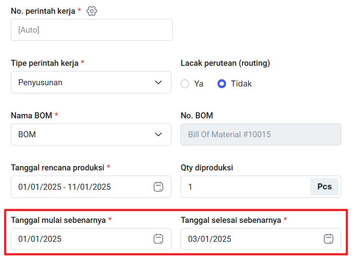Expand the Nama BOM chevron arrow
Viewport: 358px width, 256px height.
tap(158, 134)
